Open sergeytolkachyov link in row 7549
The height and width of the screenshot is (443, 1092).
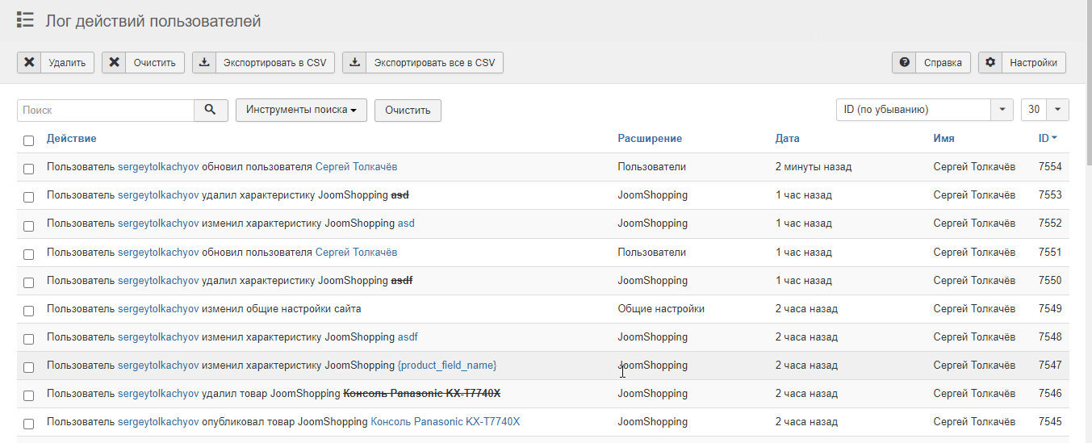click(158, 309)
